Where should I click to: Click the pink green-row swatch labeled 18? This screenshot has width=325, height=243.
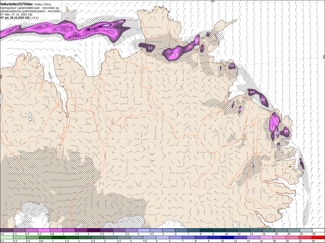point(280,238)
